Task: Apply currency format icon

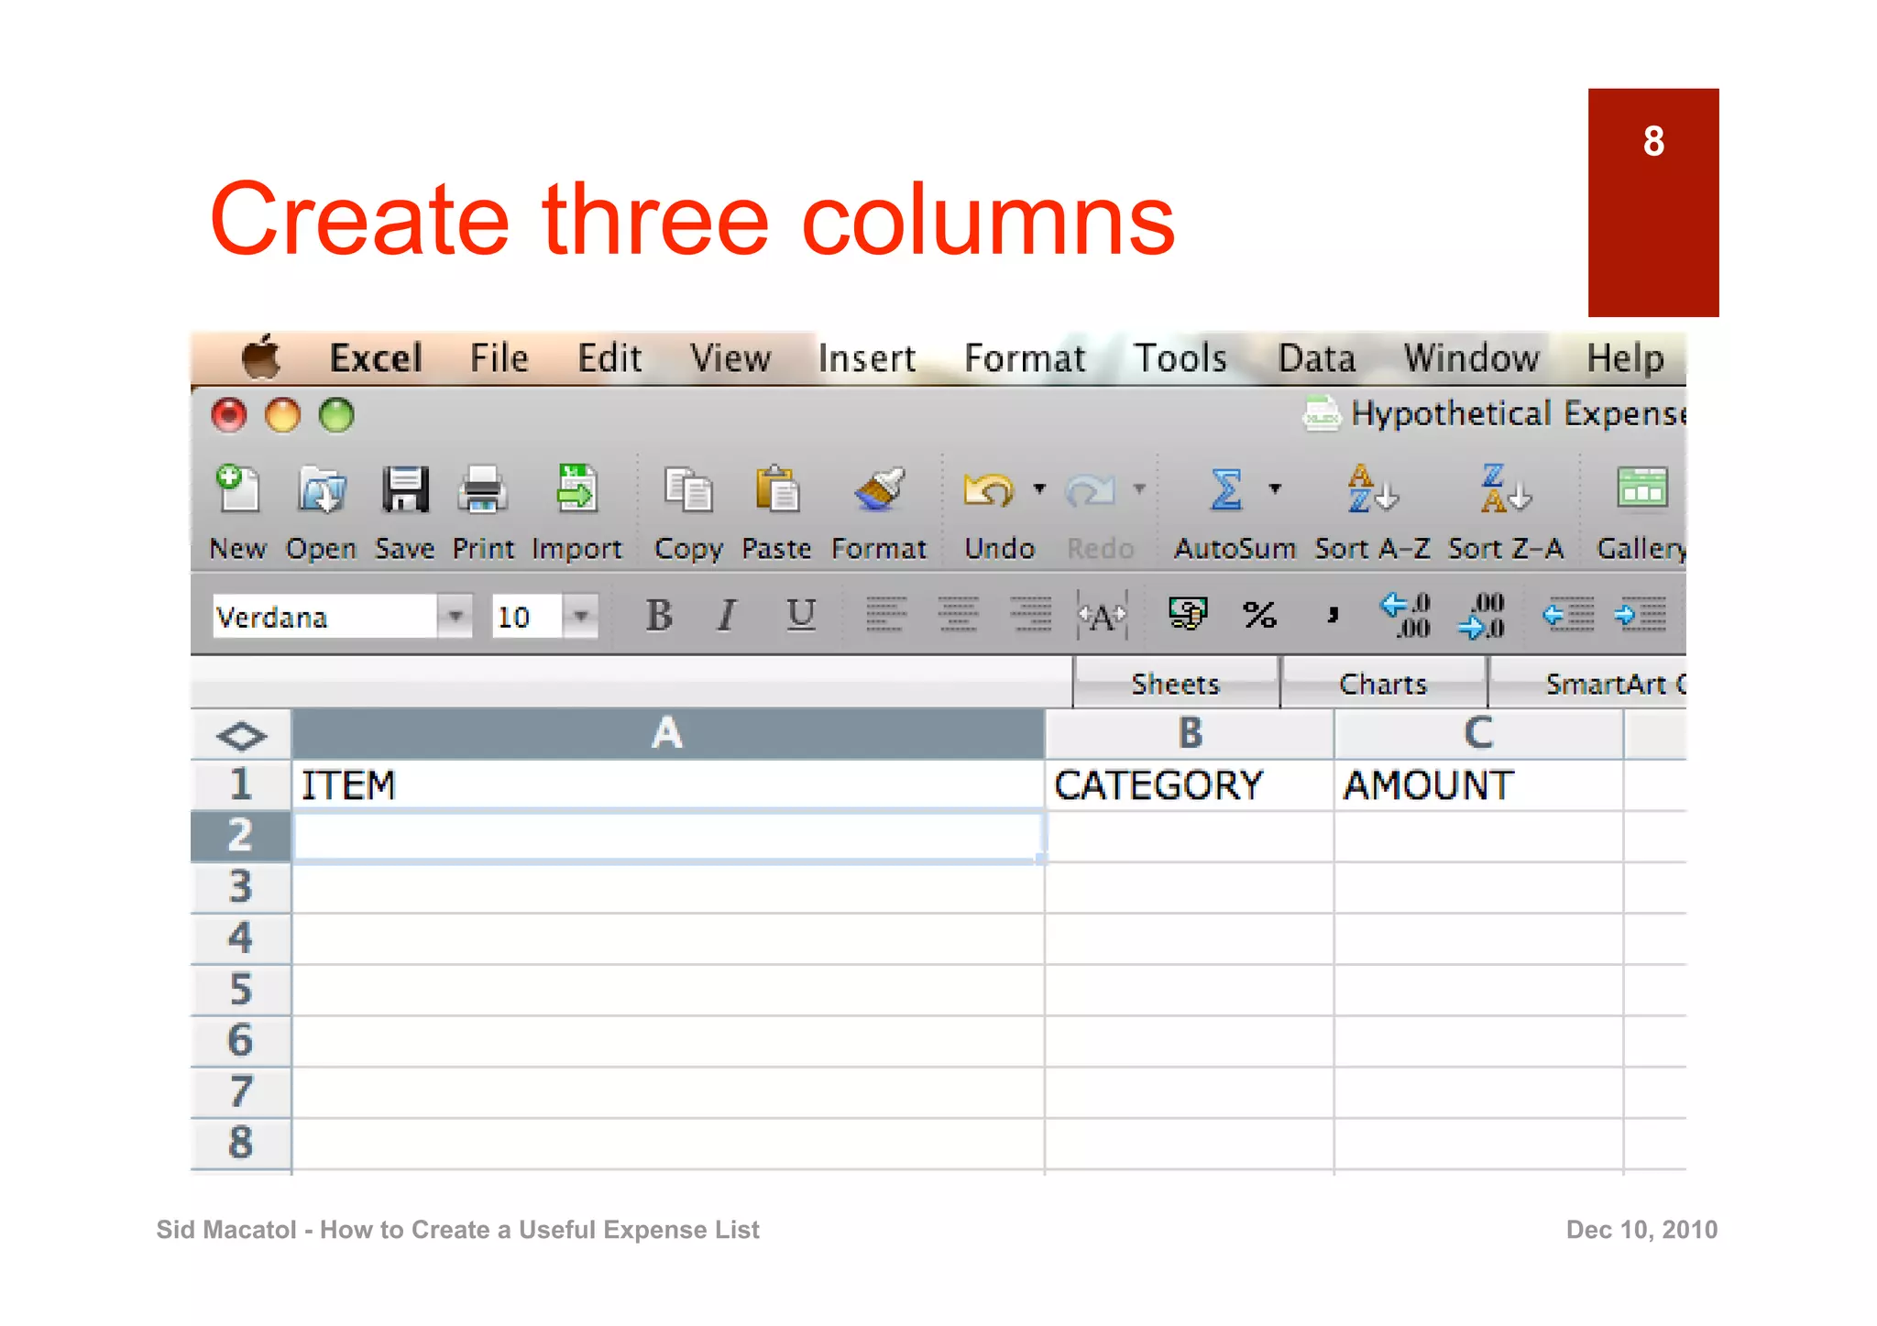Action: (x=1188, y=613)
